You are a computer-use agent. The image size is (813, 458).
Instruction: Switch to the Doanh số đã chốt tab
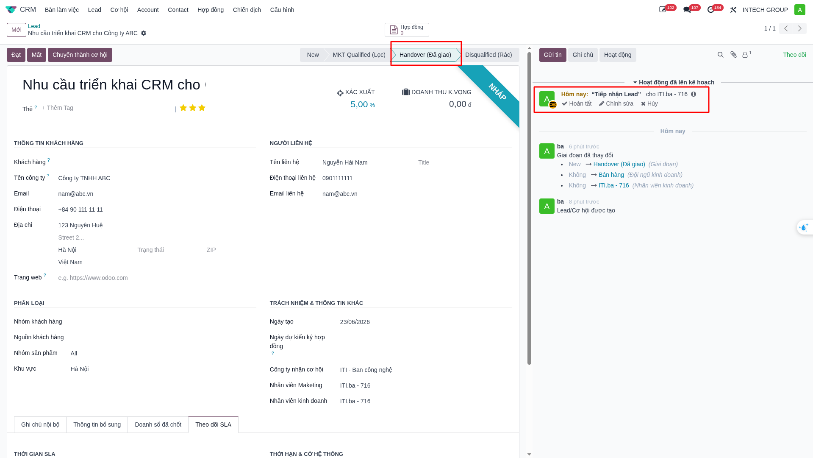tap(158, 424)
